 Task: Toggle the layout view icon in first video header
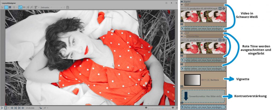click(220, 9)
